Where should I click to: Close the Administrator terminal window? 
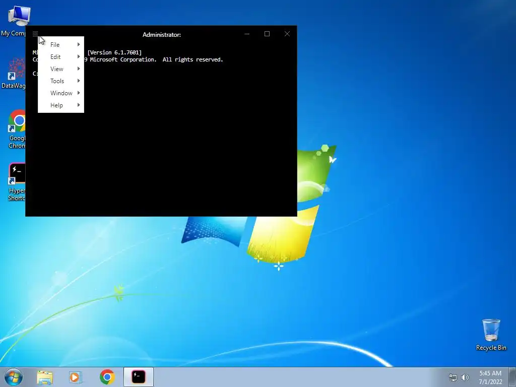point(287,34)
